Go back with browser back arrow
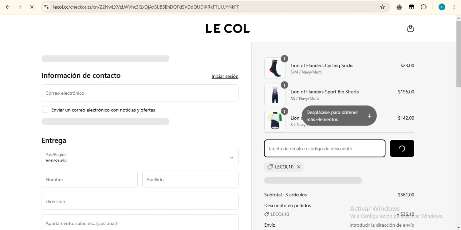The width and height of the screenshot is (461, 230). [8, 7]
